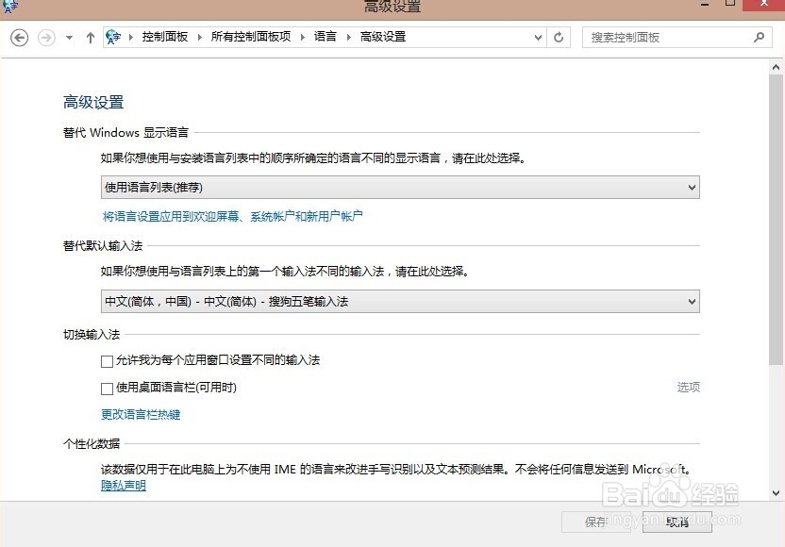Click the application icon in the title bar
The width and height of the screenshot is (785, 547).
click(x=9, y=7)
